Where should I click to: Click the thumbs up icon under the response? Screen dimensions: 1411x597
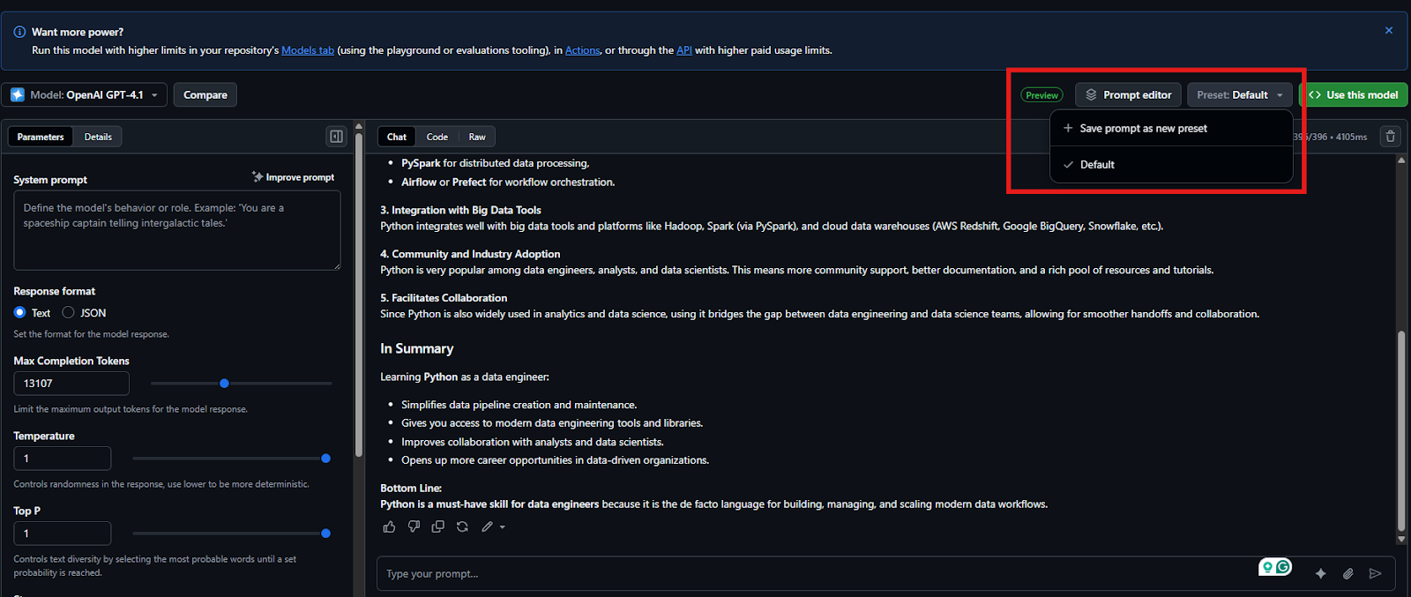[x=389, y=526]
